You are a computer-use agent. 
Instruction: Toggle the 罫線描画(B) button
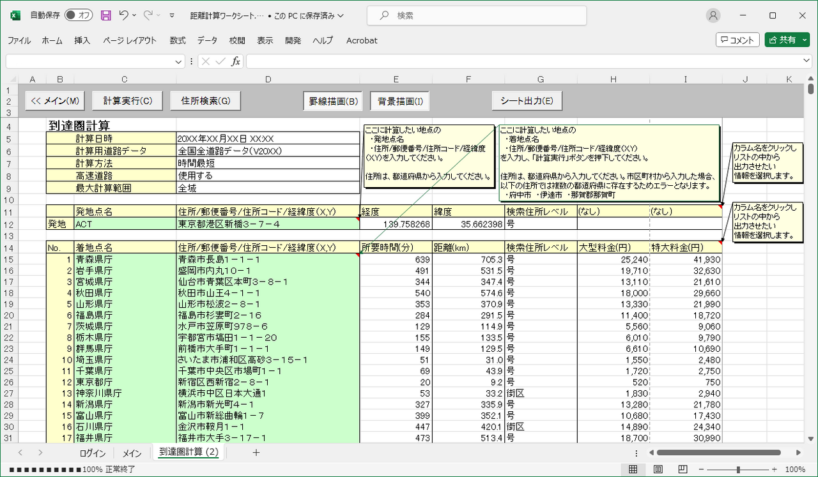click(x=333, y=101)
